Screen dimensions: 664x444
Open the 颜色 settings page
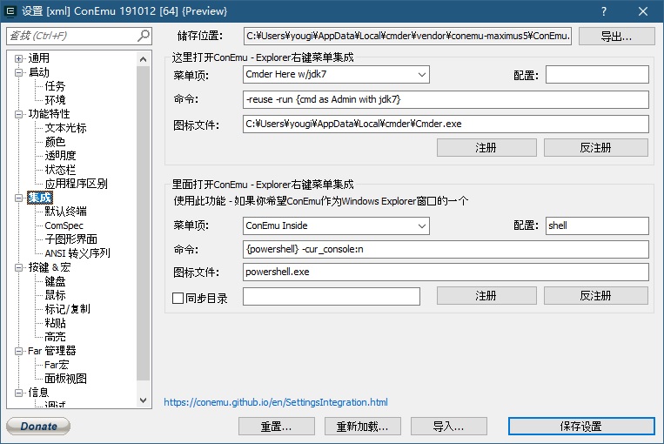coord(55,142)
